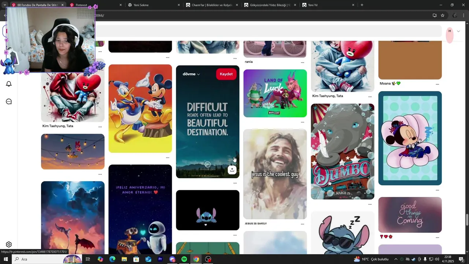Expand account chevron beside profile avatar H
This screenshot has height=264, width=469.
pyautogui.click(x=458, y=31)
